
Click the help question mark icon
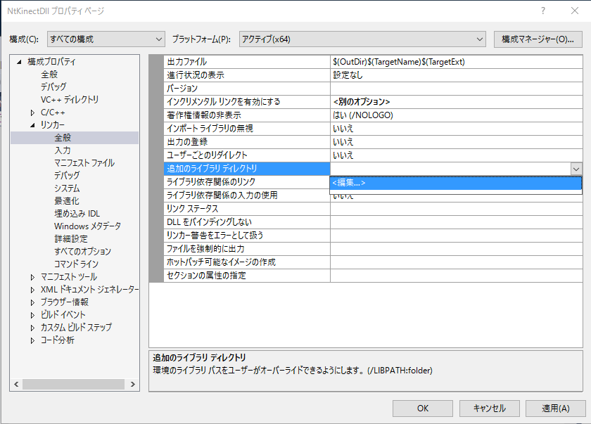pyautogui.click(x=542, y=12)
